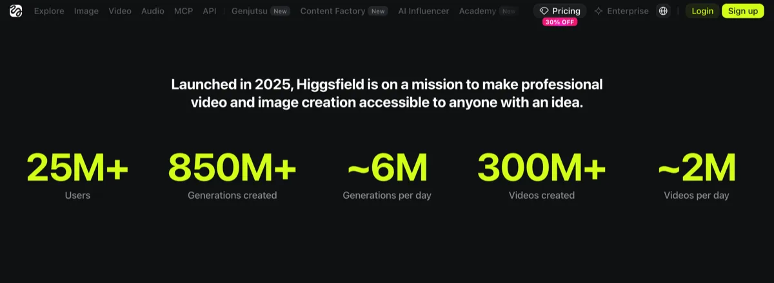
Task: Open the Image menu
Action: (x=86, y=11)
